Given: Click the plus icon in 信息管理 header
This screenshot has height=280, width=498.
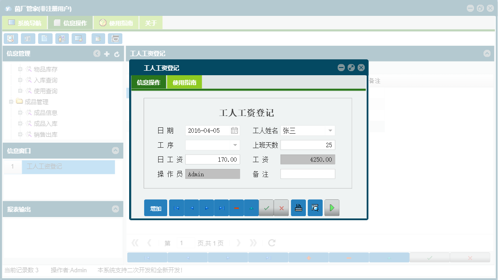Looking at the screenshot, I should point(106,53).
